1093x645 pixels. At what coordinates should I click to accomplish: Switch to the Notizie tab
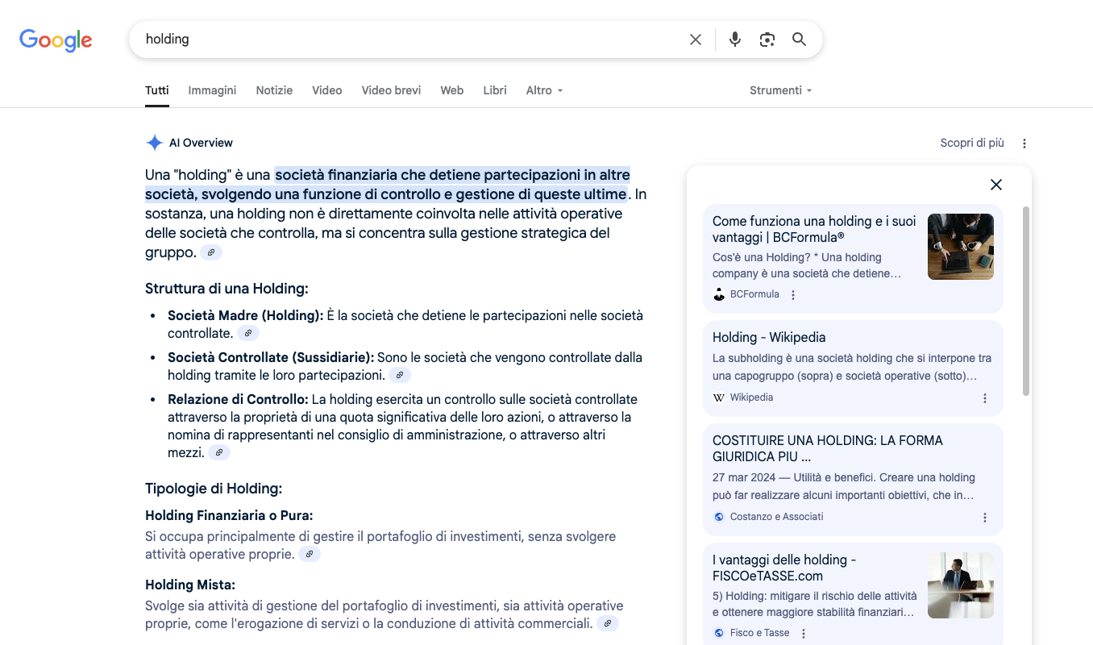pos(274,90)
